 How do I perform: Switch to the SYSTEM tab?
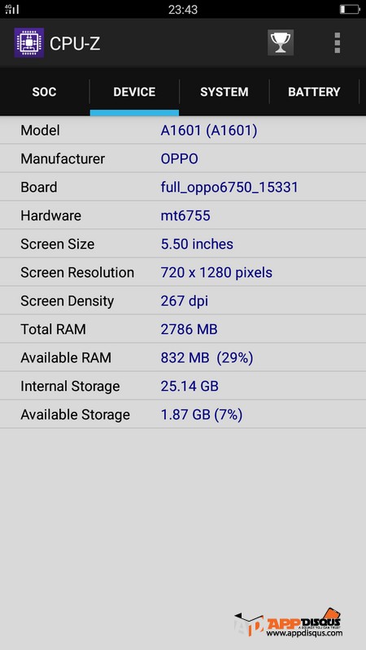tap(224, 92)
